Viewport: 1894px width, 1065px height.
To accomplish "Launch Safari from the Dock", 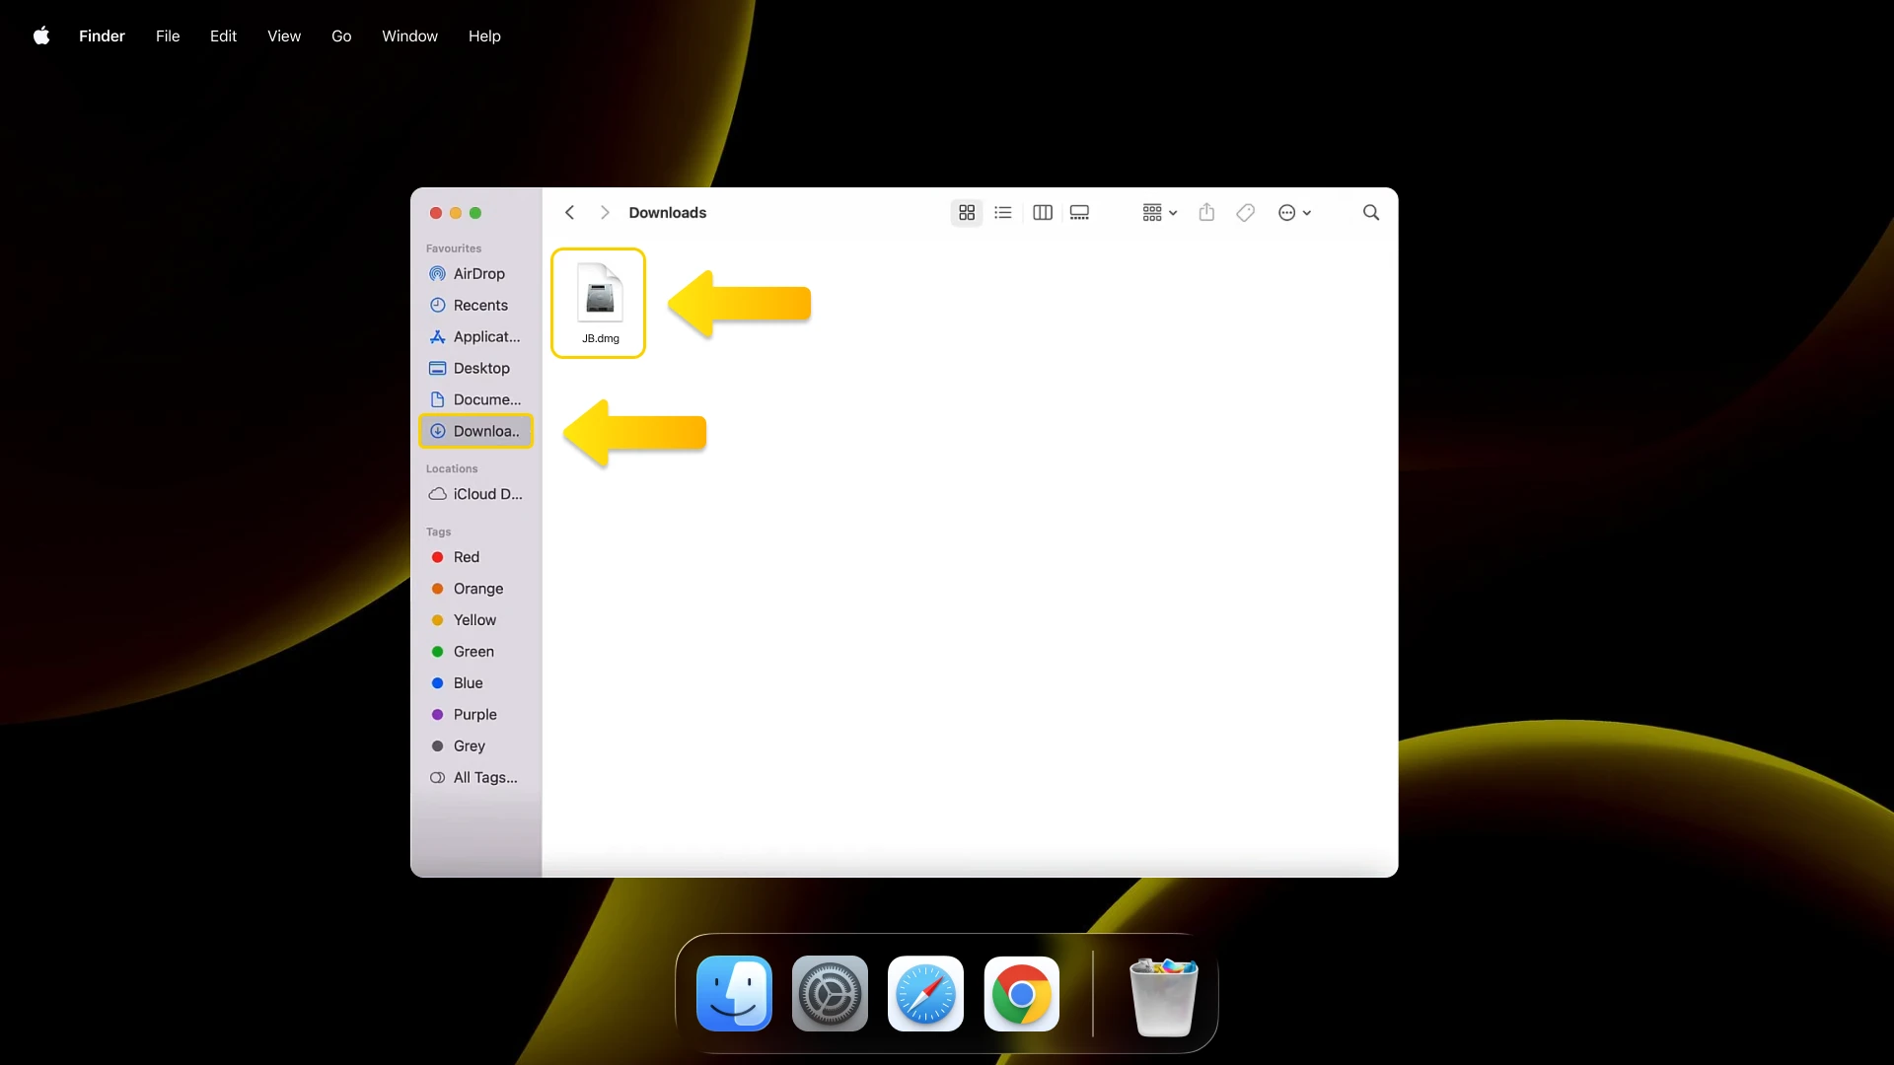I will click(x=925, y=994).
